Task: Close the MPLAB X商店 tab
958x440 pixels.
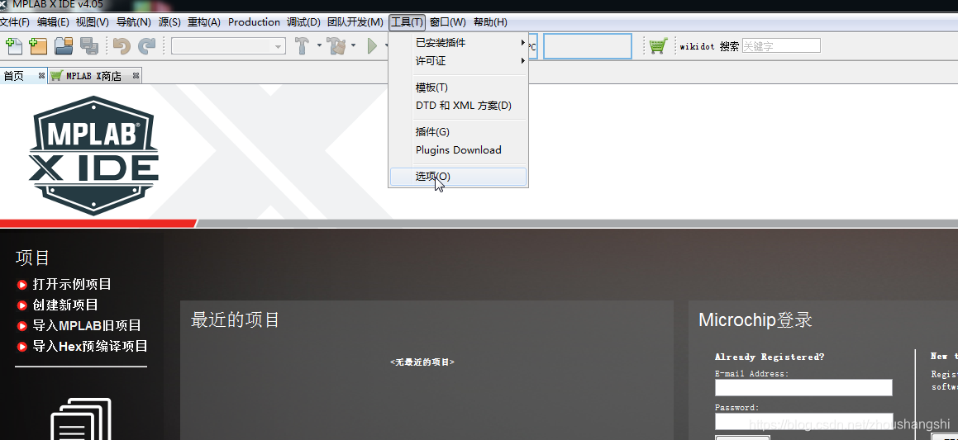Action: (x=136, y=76)
